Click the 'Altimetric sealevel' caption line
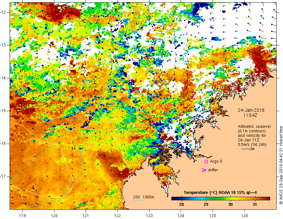This screenshot has width=283, height=219. pos(254,127)
